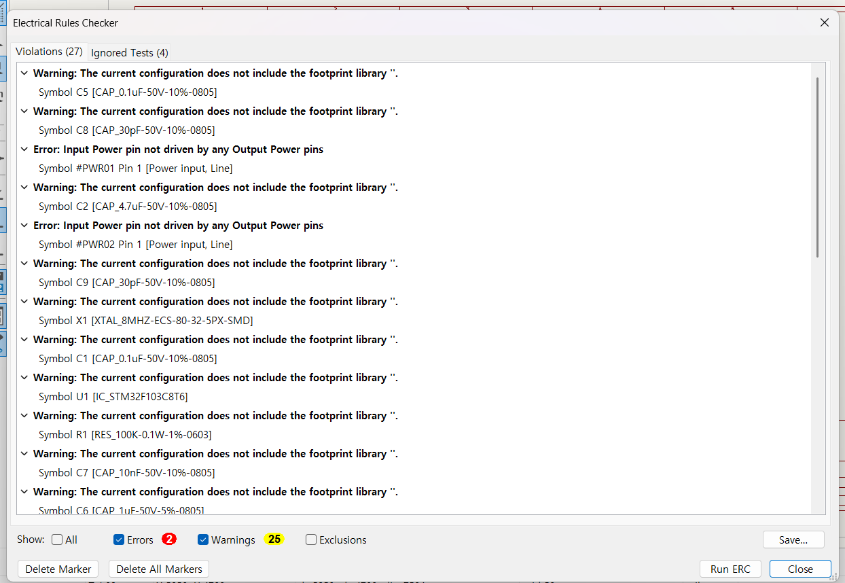The height and width of the screenshot is (583, 845).
Task: Click Delete All Markers button
Action: (159, 569)
